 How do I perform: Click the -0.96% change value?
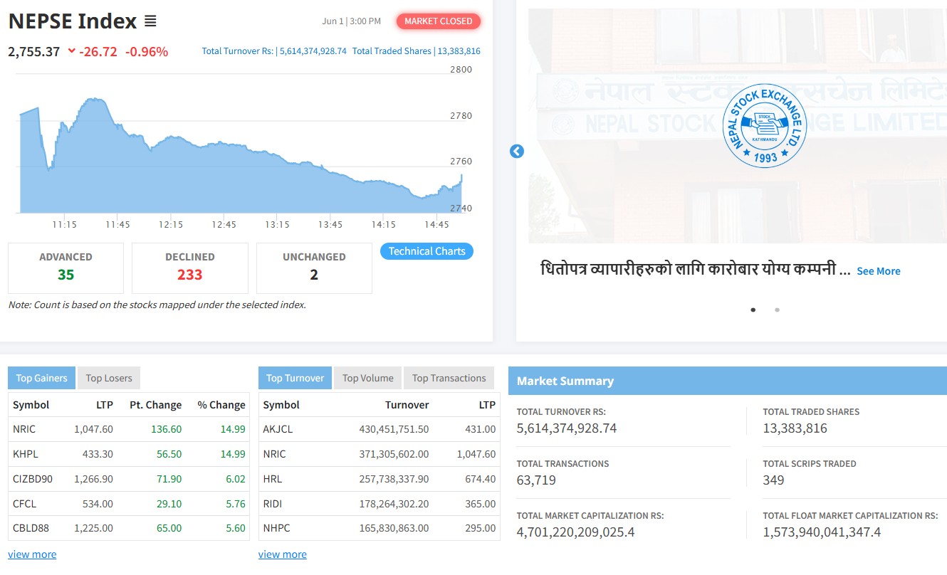click(147, 51)
